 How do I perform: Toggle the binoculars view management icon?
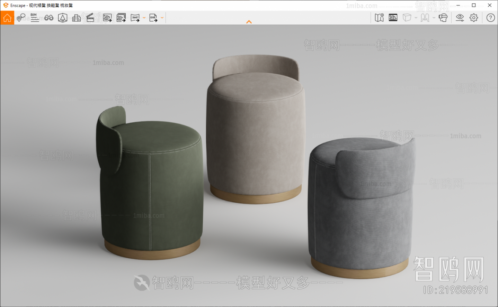click(48, 18)
